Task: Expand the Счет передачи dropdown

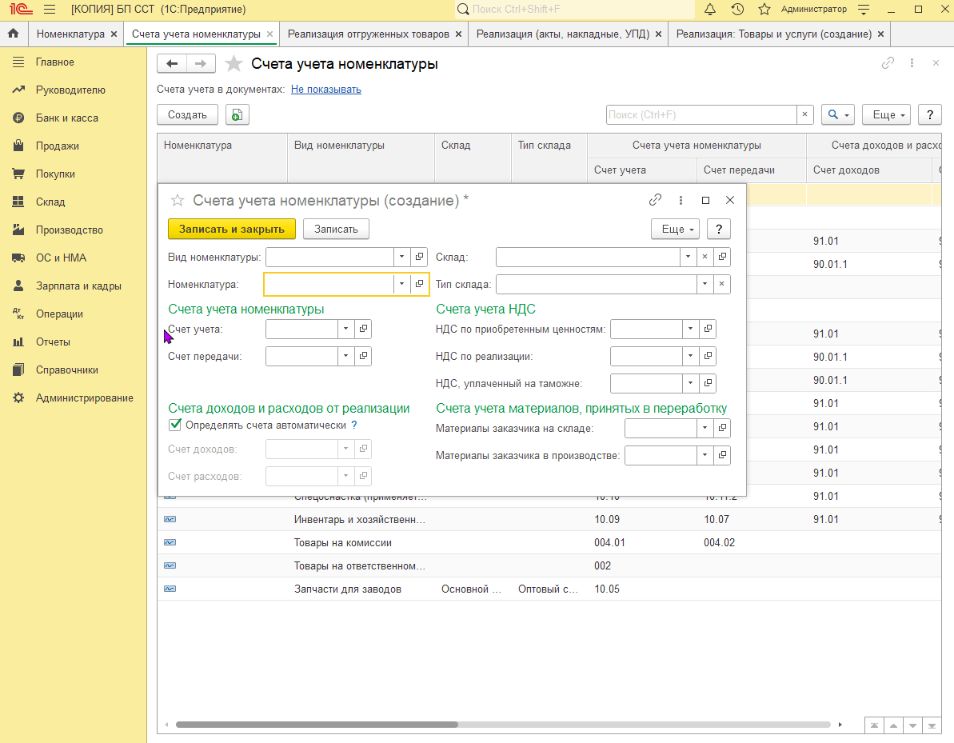Action: tap(345, 356)
